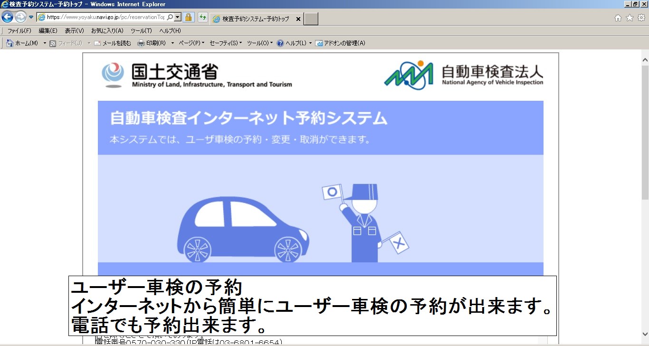Open the ツール(T) menu in menu bar

(x=141, y=31)
